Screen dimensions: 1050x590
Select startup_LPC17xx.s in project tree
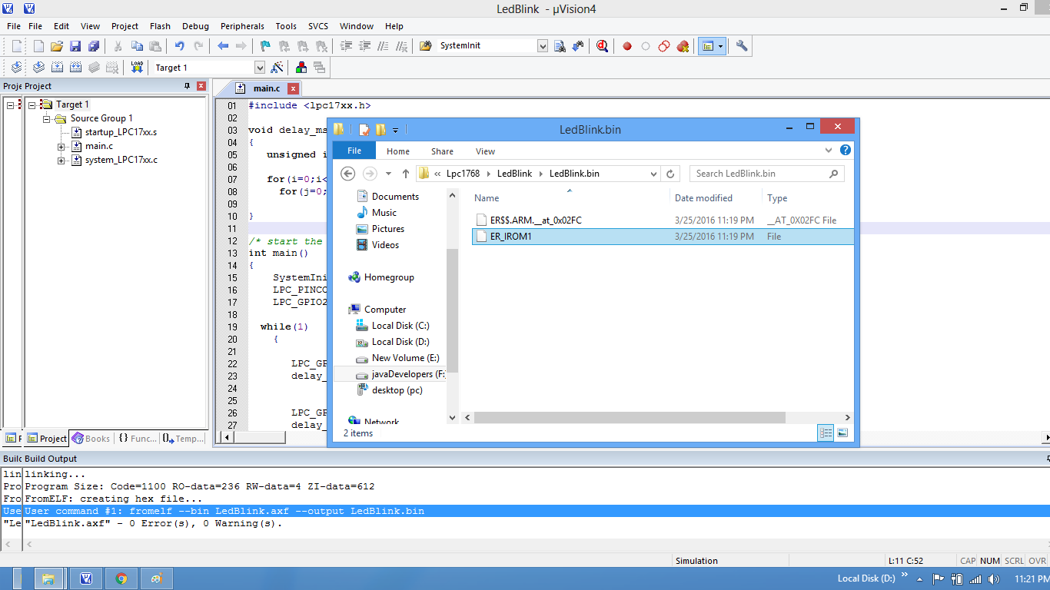[120, 132]
